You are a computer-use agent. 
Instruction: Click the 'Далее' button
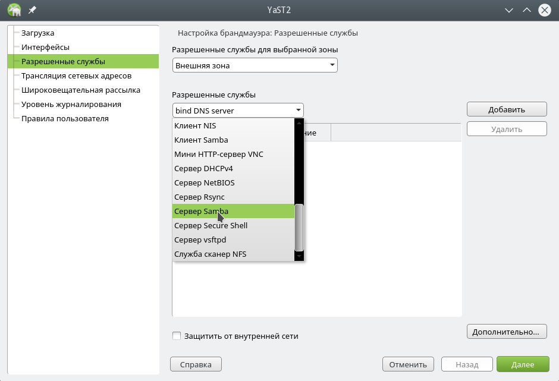tap(523, 364)
